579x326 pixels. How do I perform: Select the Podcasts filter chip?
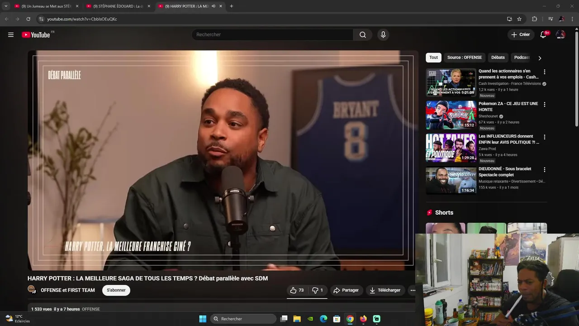(522, 58)
